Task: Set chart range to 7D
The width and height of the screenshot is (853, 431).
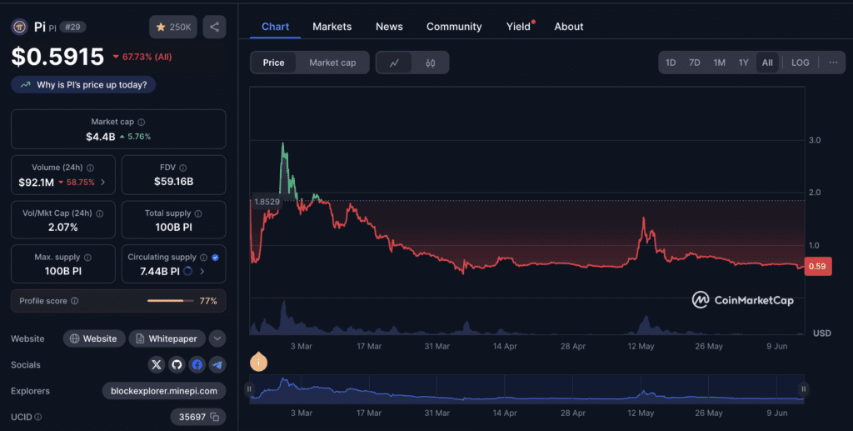Action: coord(695,63)
